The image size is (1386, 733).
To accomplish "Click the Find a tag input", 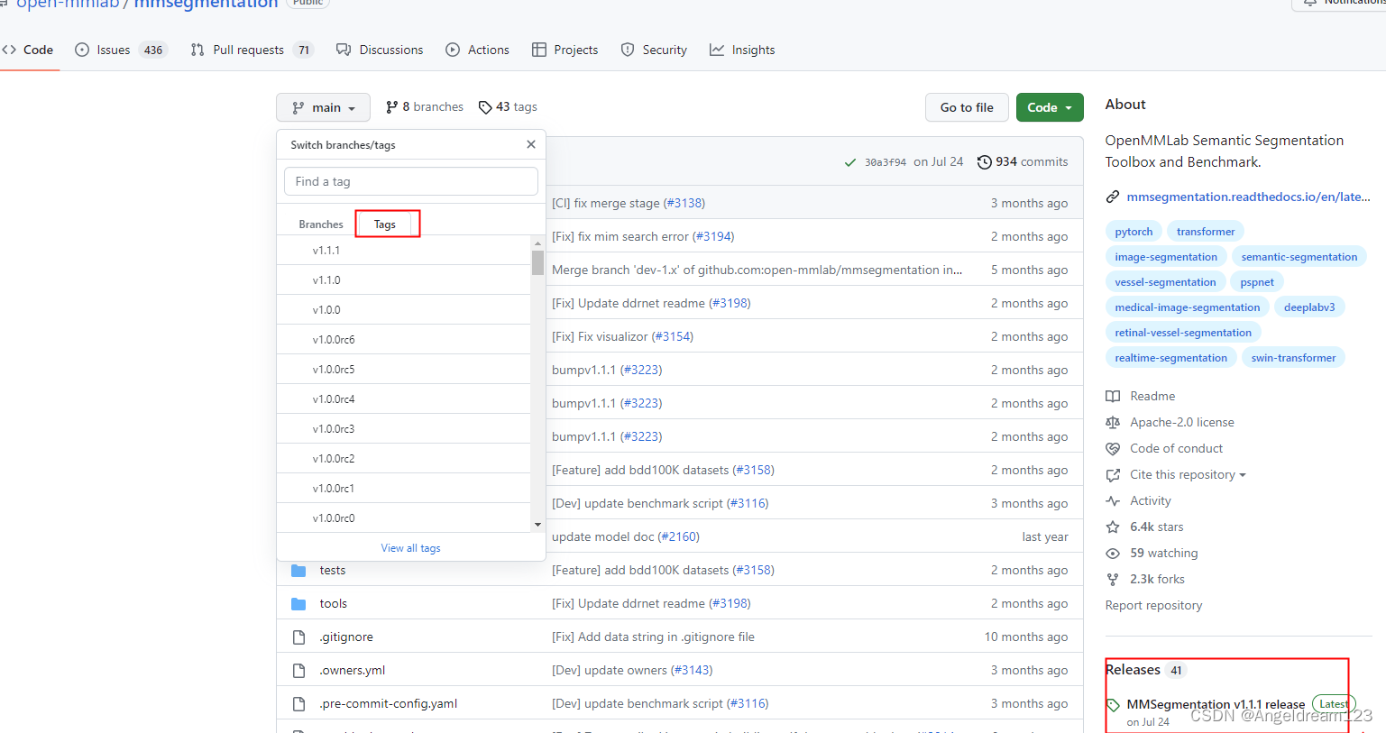I will (x=411, y=181).
